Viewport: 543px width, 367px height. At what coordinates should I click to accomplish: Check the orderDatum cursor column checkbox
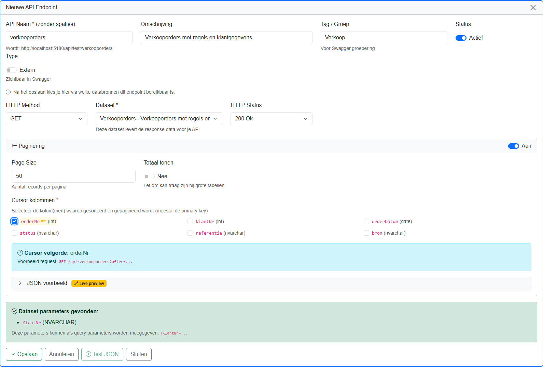(x=366, y=221)
